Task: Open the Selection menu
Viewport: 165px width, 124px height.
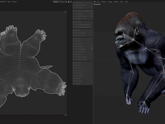Action: (3, 2)
